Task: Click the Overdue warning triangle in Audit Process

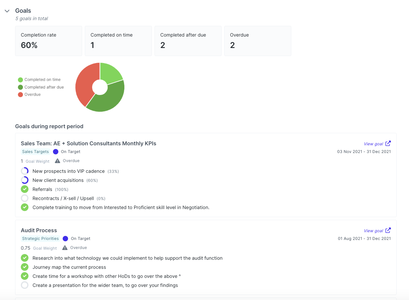Action: coord(65,248)
